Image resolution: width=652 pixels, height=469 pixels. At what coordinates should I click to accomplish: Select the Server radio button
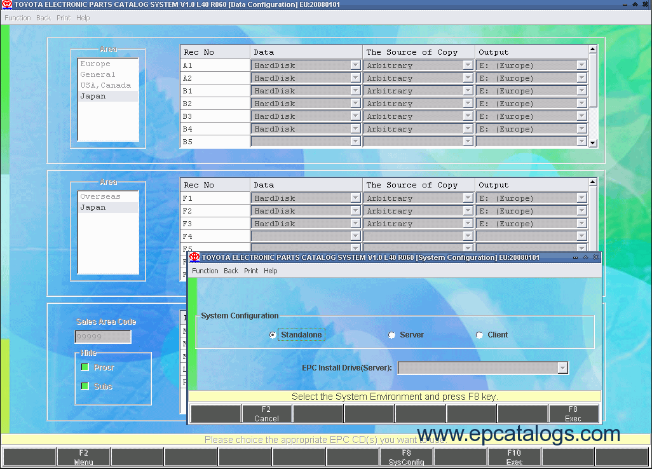point(391,335)
